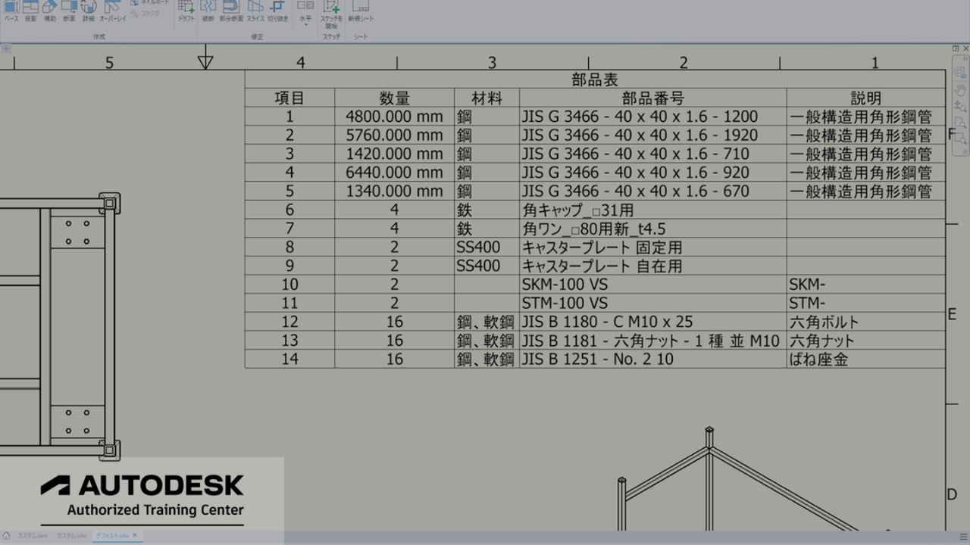
Task: Click the 六角ボルト description cell
Action: [x=866, y=322]
